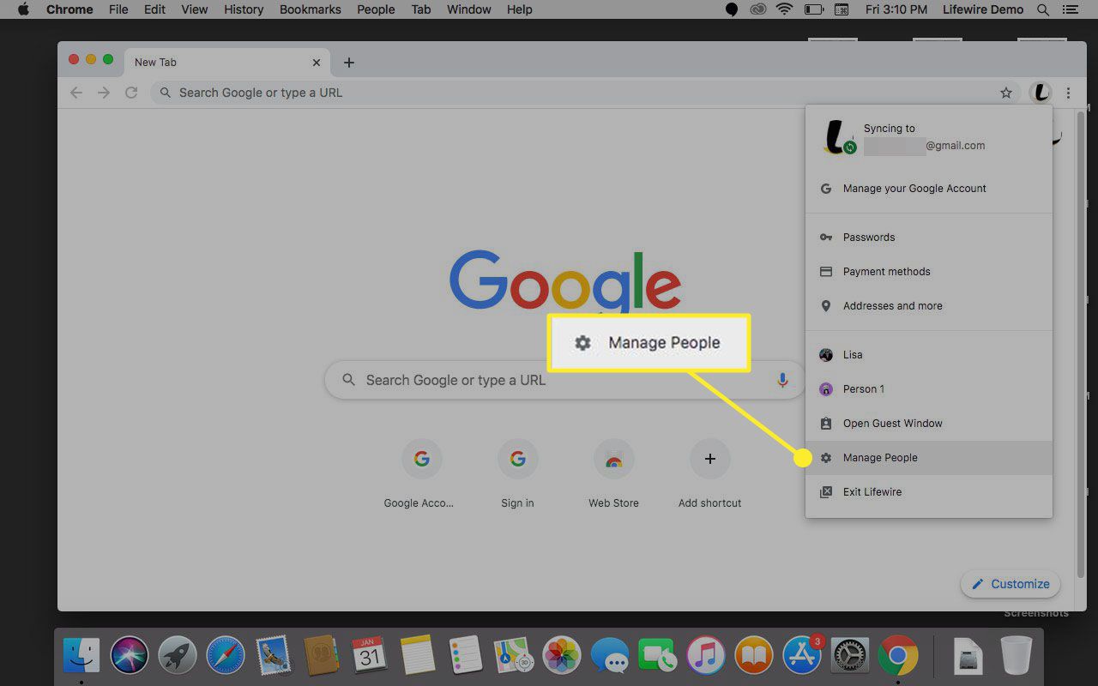Image resolution: width=1098 pixels, height=686 pixels.
Task: Click the Chrome back arrow button
Action: point(76,93)
